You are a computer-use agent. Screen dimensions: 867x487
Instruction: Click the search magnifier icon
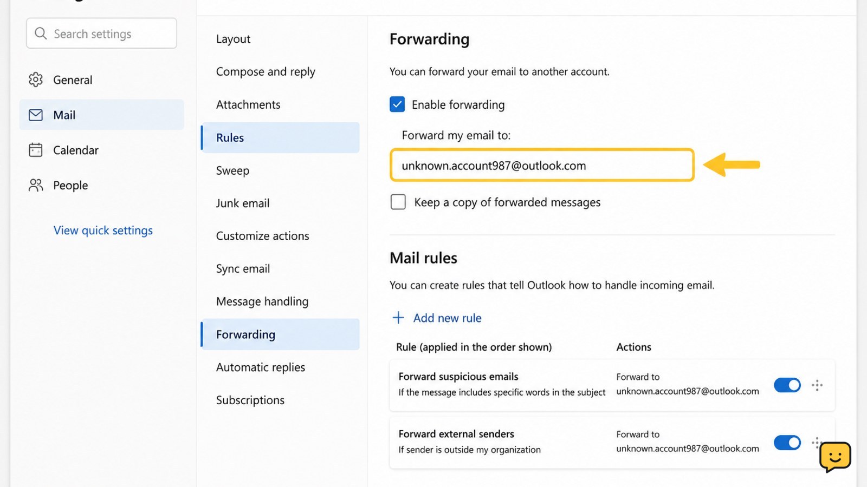41,34
